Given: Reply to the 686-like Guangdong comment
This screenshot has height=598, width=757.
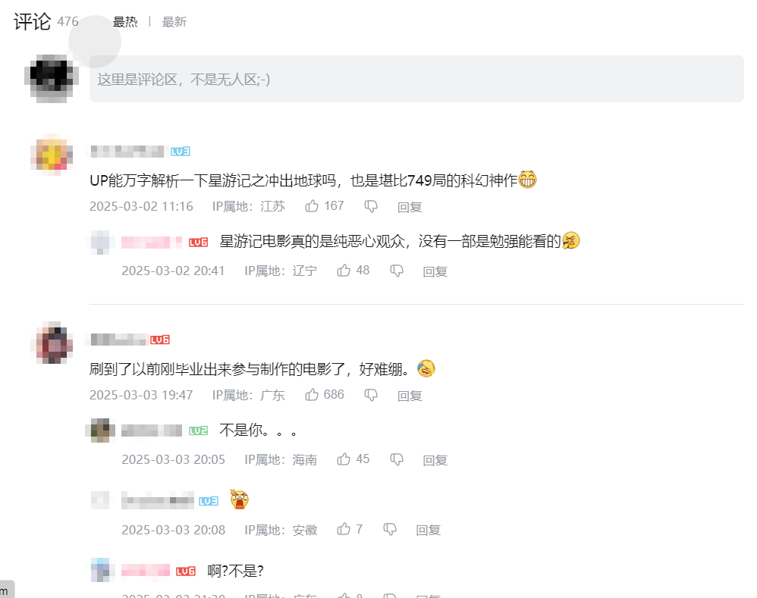Looking at the screenshot, I should tap(410, 396).
